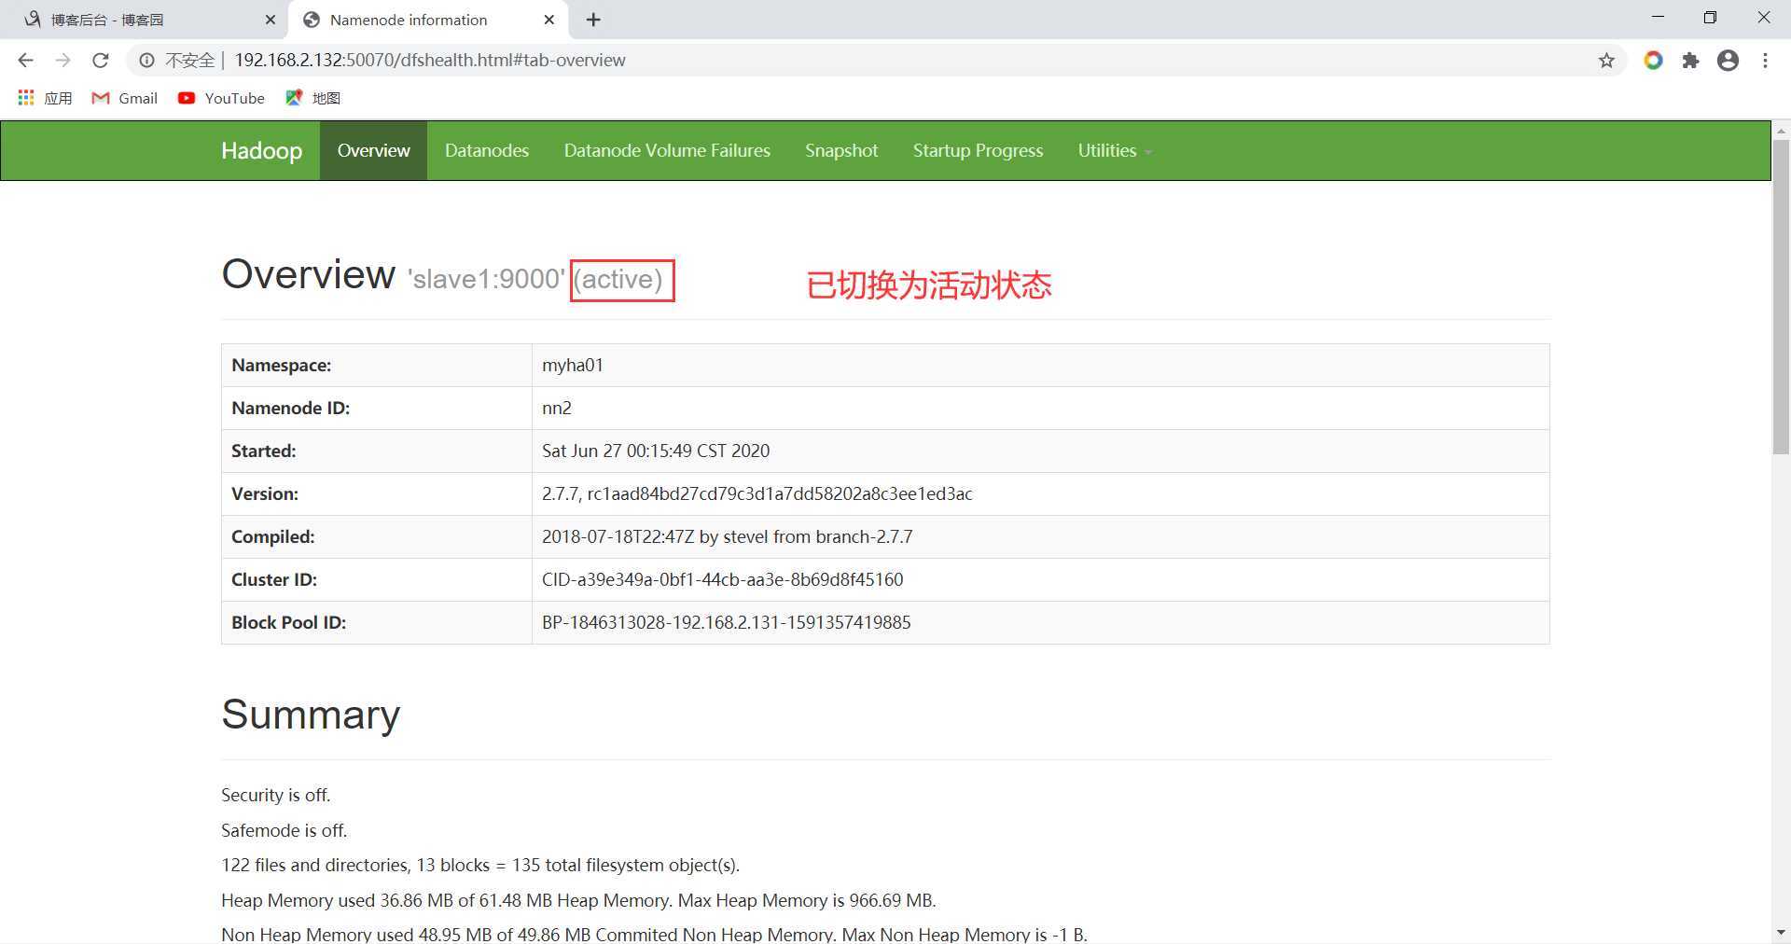Open the 地图 maps bookmark
Viewport: 1791px width, 944px height.
click(312, 98)
